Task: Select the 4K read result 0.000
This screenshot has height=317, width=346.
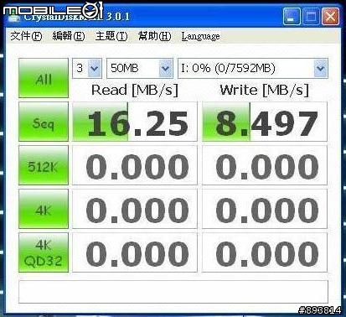Action: pos(135,209)
